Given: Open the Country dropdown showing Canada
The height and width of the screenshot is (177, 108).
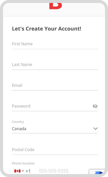Looking at the screenshot, I should pos(55,129).
